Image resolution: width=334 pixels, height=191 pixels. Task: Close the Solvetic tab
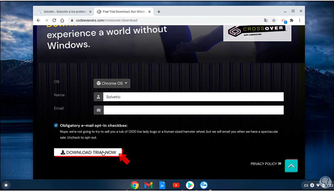pos(90,12)
